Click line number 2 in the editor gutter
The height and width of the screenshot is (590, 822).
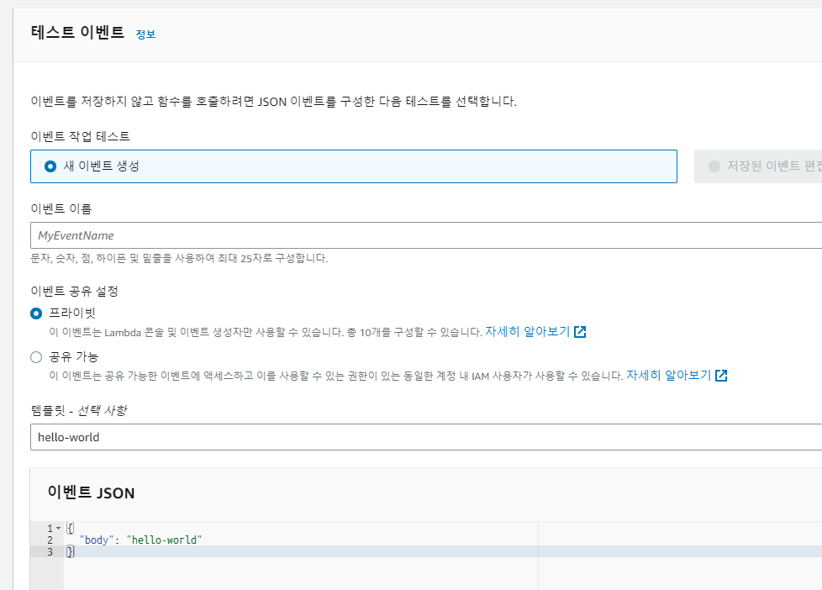pyautogui.click(x=50, y=540)
